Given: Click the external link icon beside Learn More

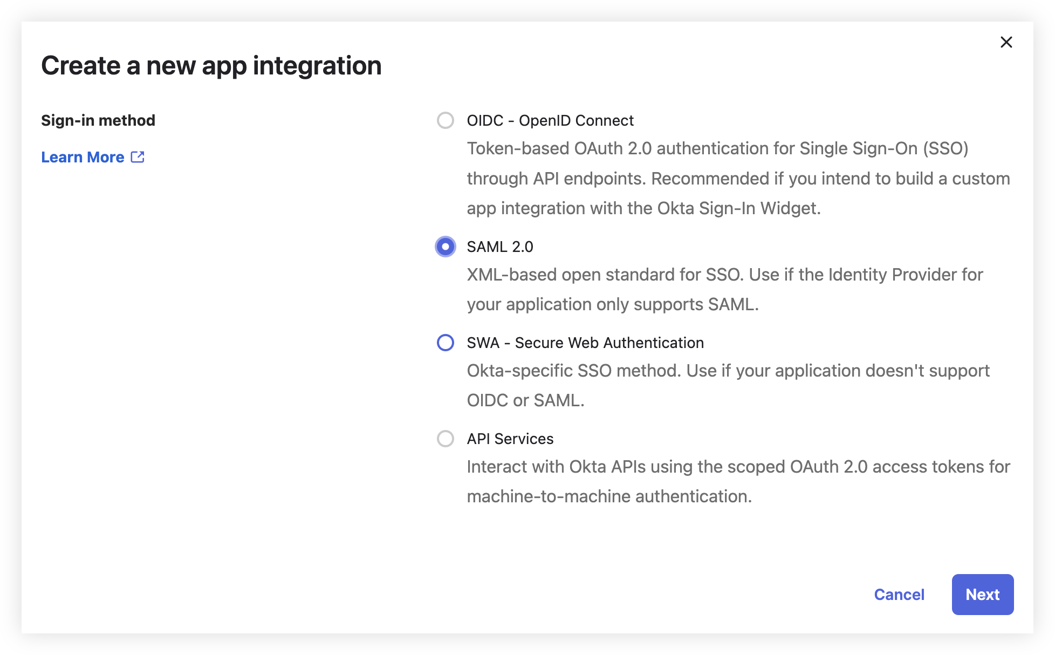Looking at the screenshot, I should 138,157.
